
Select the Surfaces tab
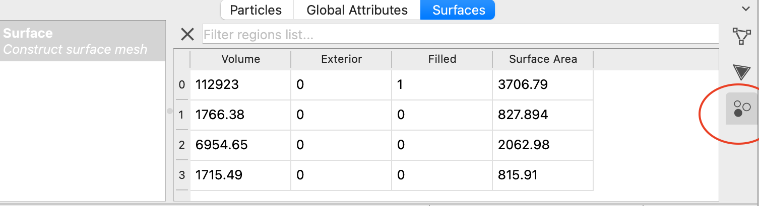[458, 10]
